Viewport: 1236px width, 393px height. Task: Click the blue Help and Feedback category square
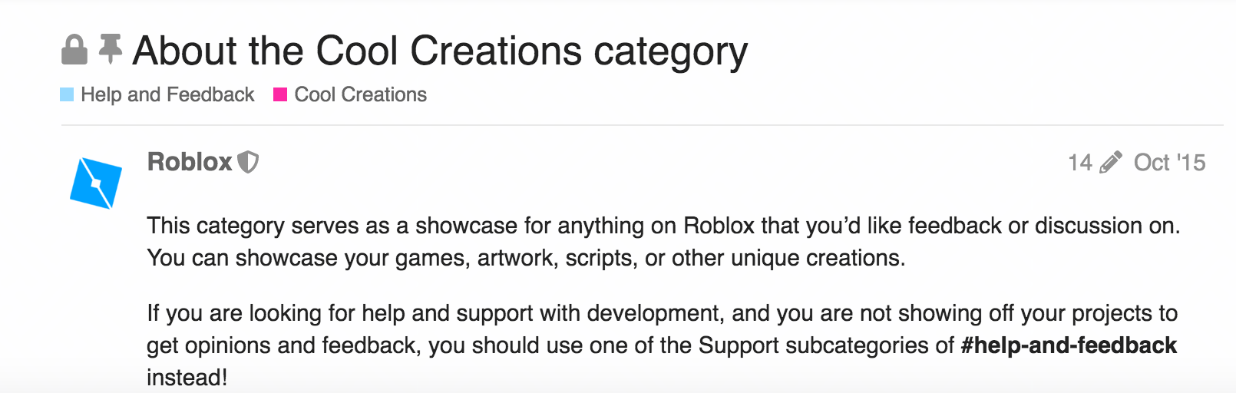(67, 94)
